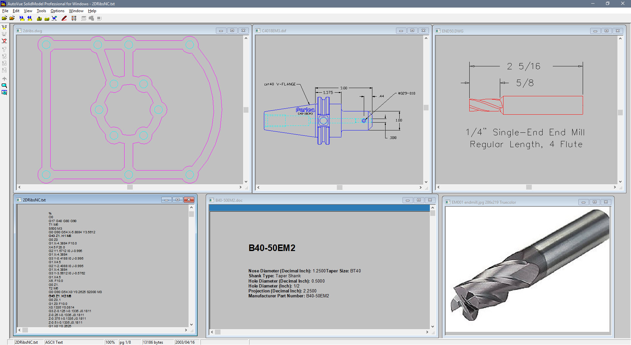The height and width of the screenshot is (345, 631).
Task: Open the File menu
Action: point(5,11)
